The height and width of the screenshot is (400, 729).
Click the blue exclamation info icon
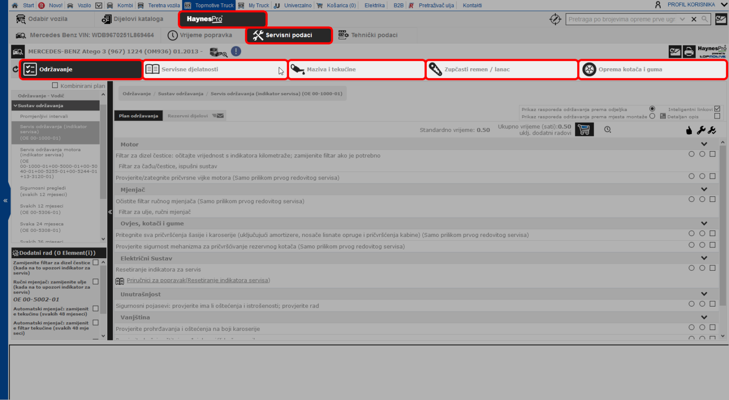tap(236, 51)
